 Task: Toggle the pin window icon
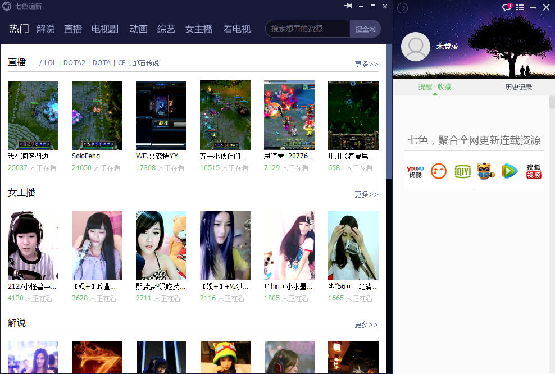point(348,6)
